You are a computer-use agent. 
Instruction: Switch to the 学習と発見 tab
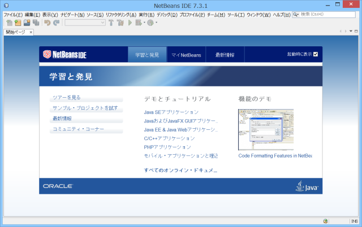pos(147,55)
